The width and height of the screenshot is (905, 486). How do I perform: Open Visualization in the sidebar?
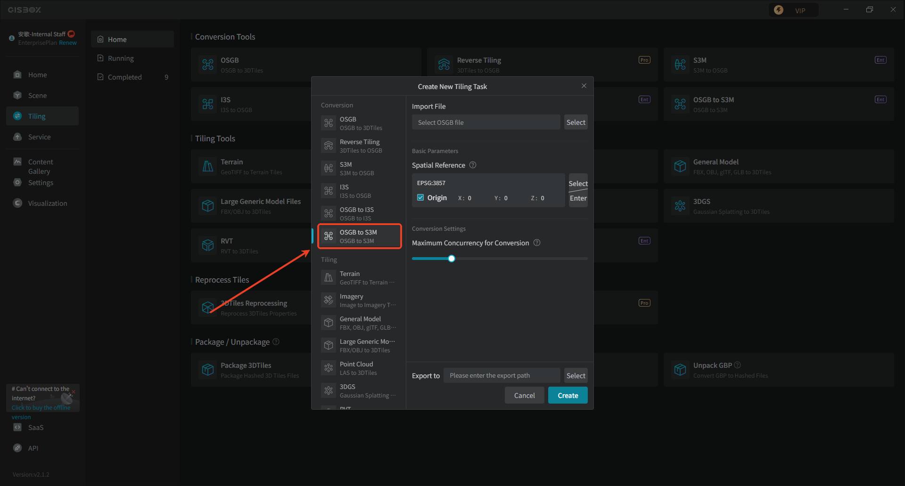42,203
